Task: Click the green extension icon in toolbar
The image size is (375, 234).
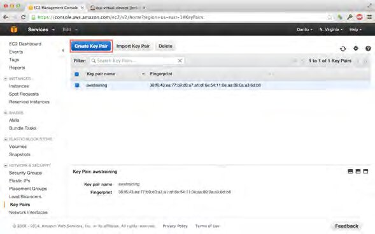Action: pos(340,17)
